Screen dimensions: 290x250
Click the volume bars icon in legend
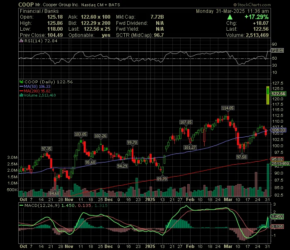pyautogui.click(x=21, y=95)
